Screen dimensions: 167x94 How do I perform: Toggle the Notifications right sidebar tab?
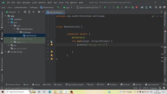(165, 37)
